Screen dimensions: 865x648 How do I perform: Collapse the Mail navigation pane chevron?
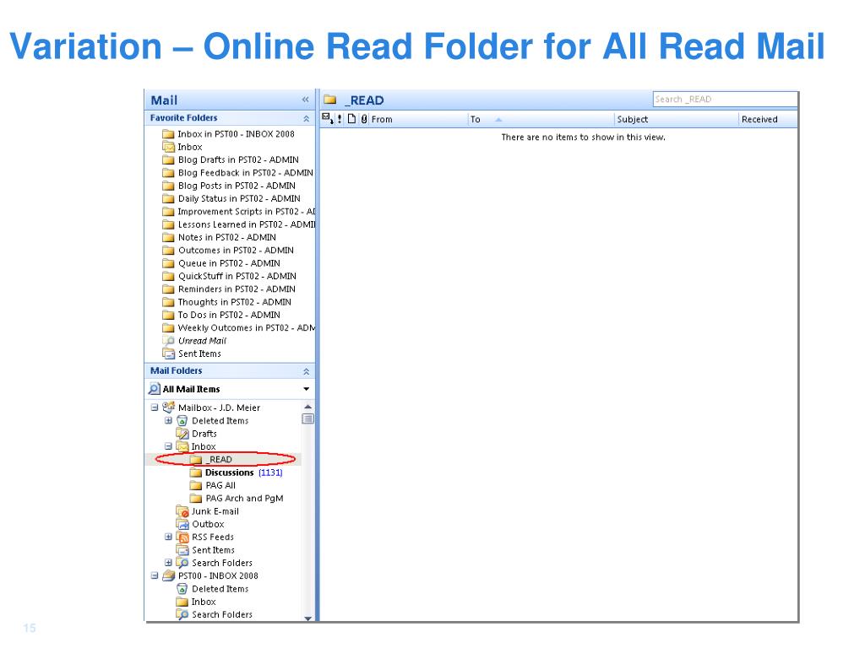[x=305, y=100]
